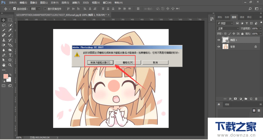Open the 图像(I) menu
This screenshot has height=140, width=263.
pyautogui.click(x=34, y=3)
